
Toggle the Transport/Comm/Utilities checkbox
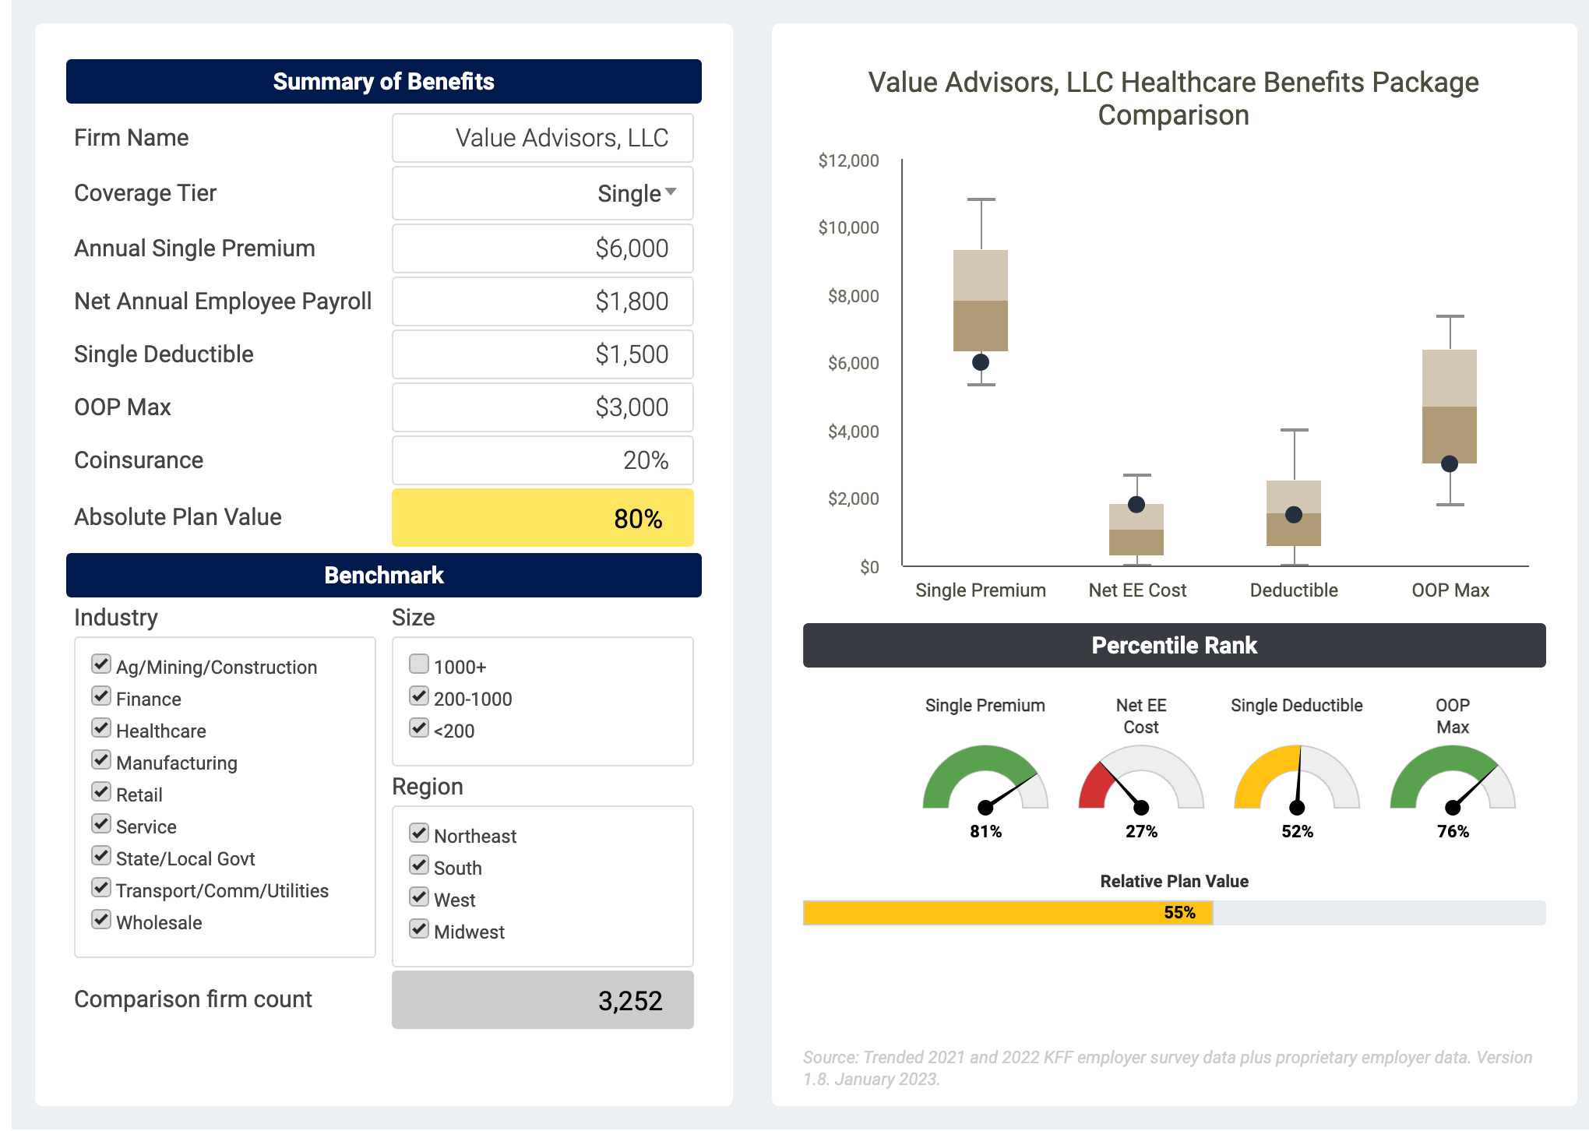pos(101,888)
